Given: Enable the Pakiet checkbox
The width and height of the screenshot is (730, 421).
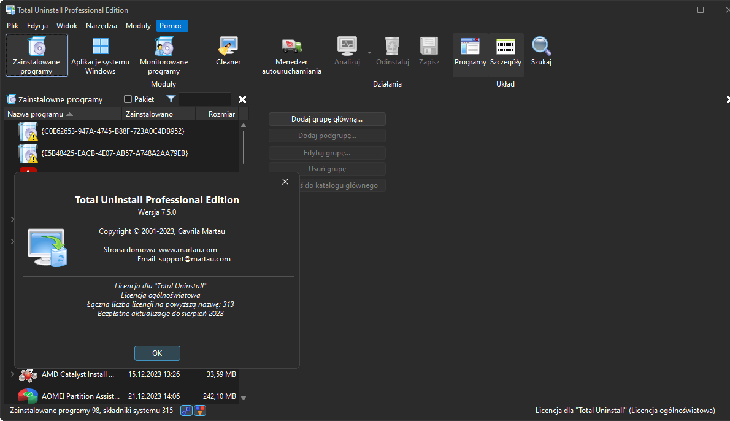Looking at the screenshot, I should click(128, 99).
